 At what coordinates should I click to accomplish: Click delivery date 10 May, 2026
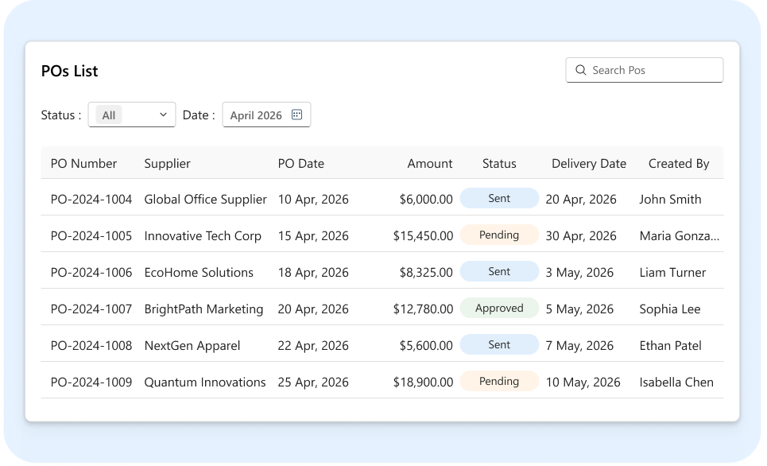[583, 383]
